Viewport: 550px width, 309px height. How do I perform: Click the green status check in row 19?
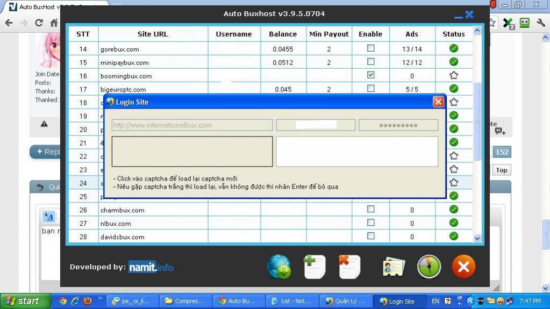click(454, 116)
